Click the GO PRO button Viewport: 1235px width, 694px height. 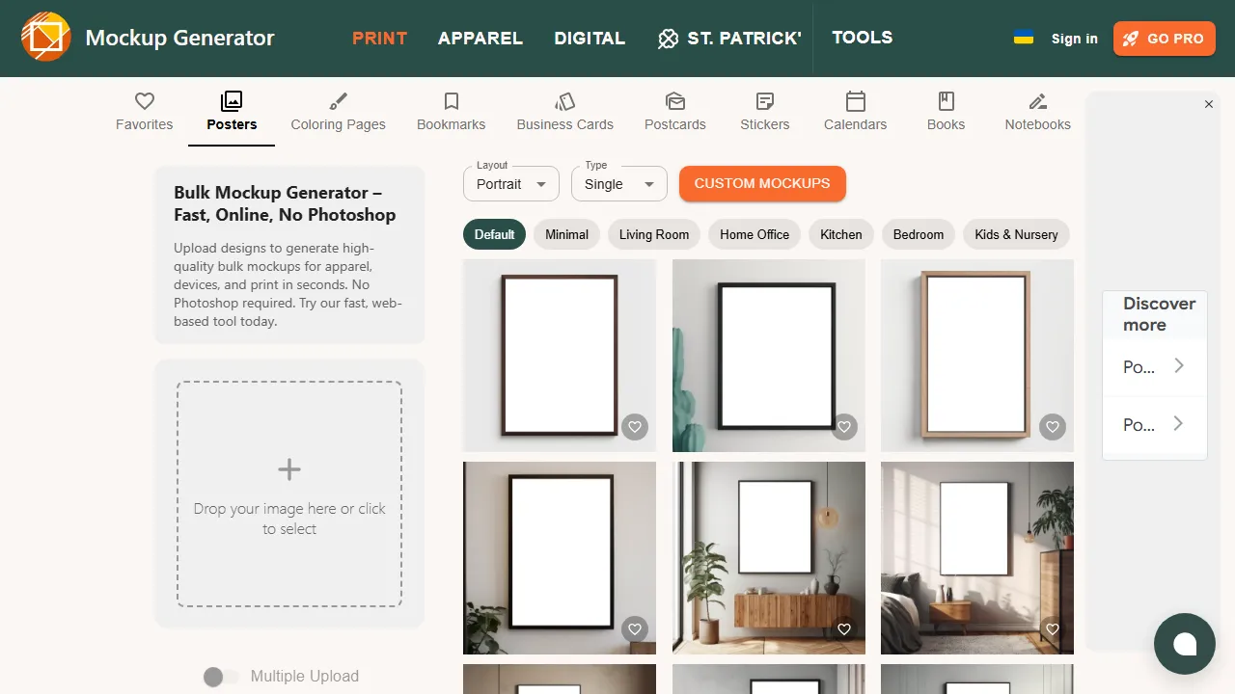pyautogui.click(x=1164, y=39)
